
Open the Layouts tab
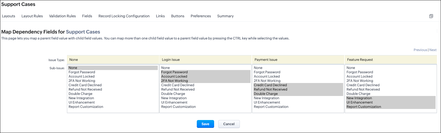tap(8, 16)
